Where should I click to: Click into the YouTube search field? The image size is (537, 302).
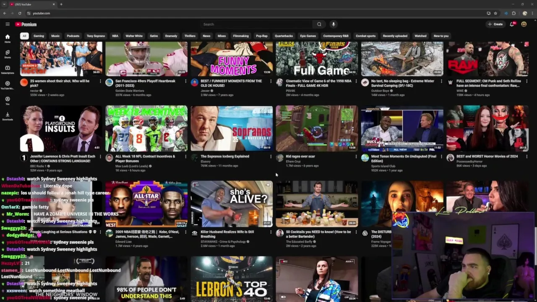tap(256, 24)
